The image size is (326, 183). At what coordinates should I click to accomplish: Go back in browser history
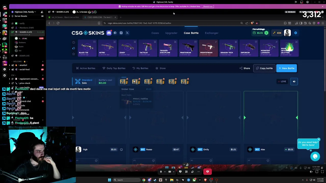49,23
